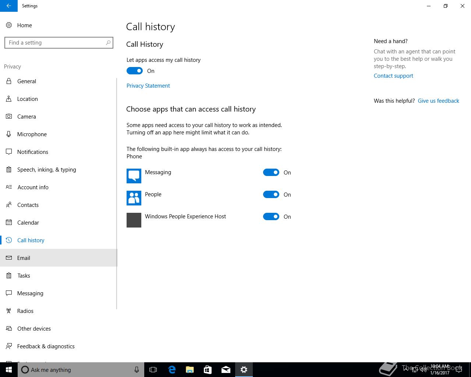This screenshot has width=471, height=377.
Task: Toggle Messaging call history access off
Action: tap(271, 172)
